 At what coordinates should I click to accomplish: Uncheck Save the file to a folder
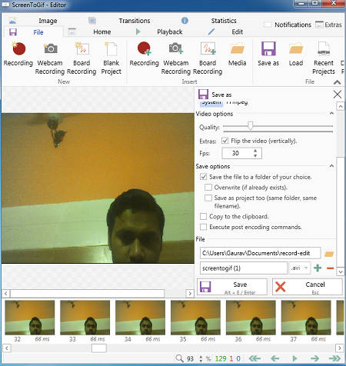click(x=204, y=177)
